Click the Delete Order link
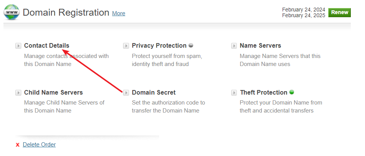 click(x=39, y=145)
